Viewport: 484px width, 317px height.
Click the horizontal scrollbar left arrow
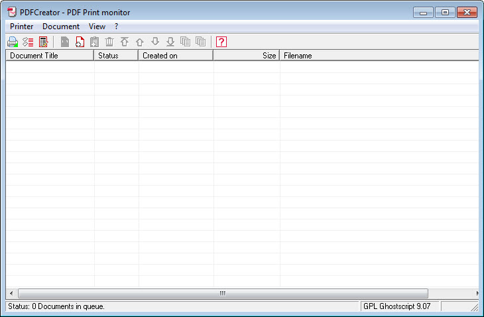(11, 293)
